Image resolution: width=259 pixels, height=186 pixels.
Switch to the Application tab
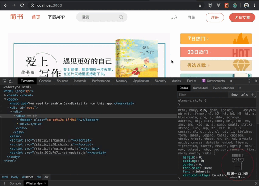click(x=141, y=81)
